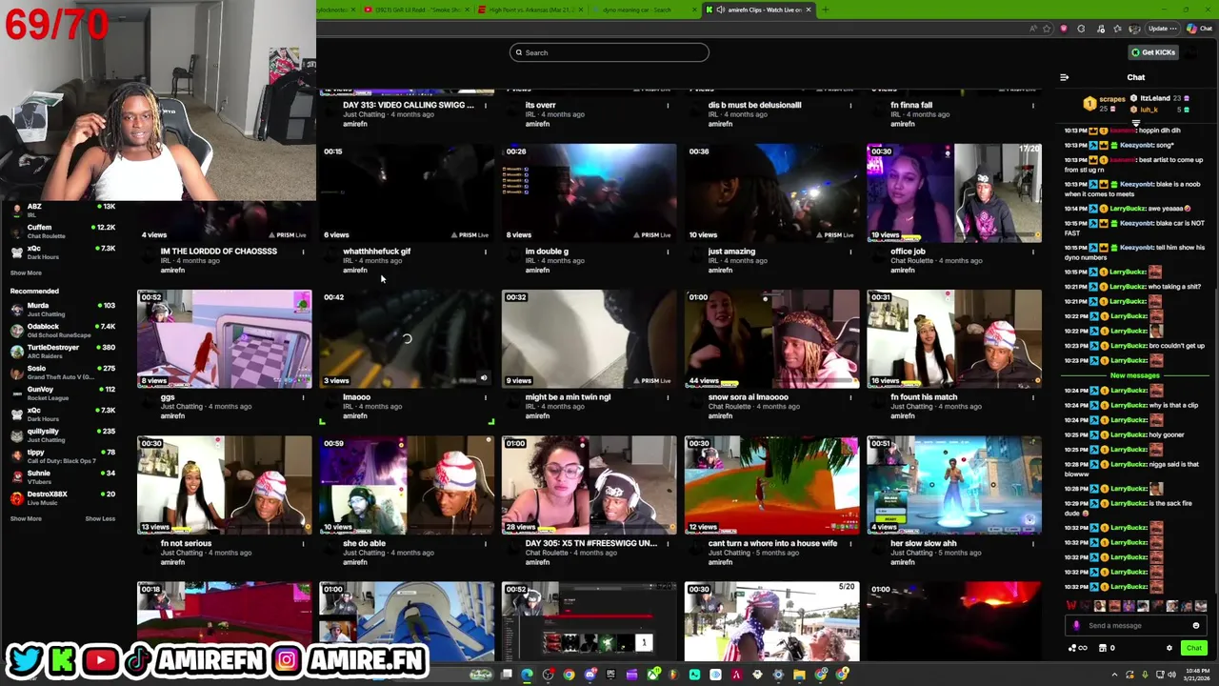Open chat settings gear icon

[x=1169, y=648]
